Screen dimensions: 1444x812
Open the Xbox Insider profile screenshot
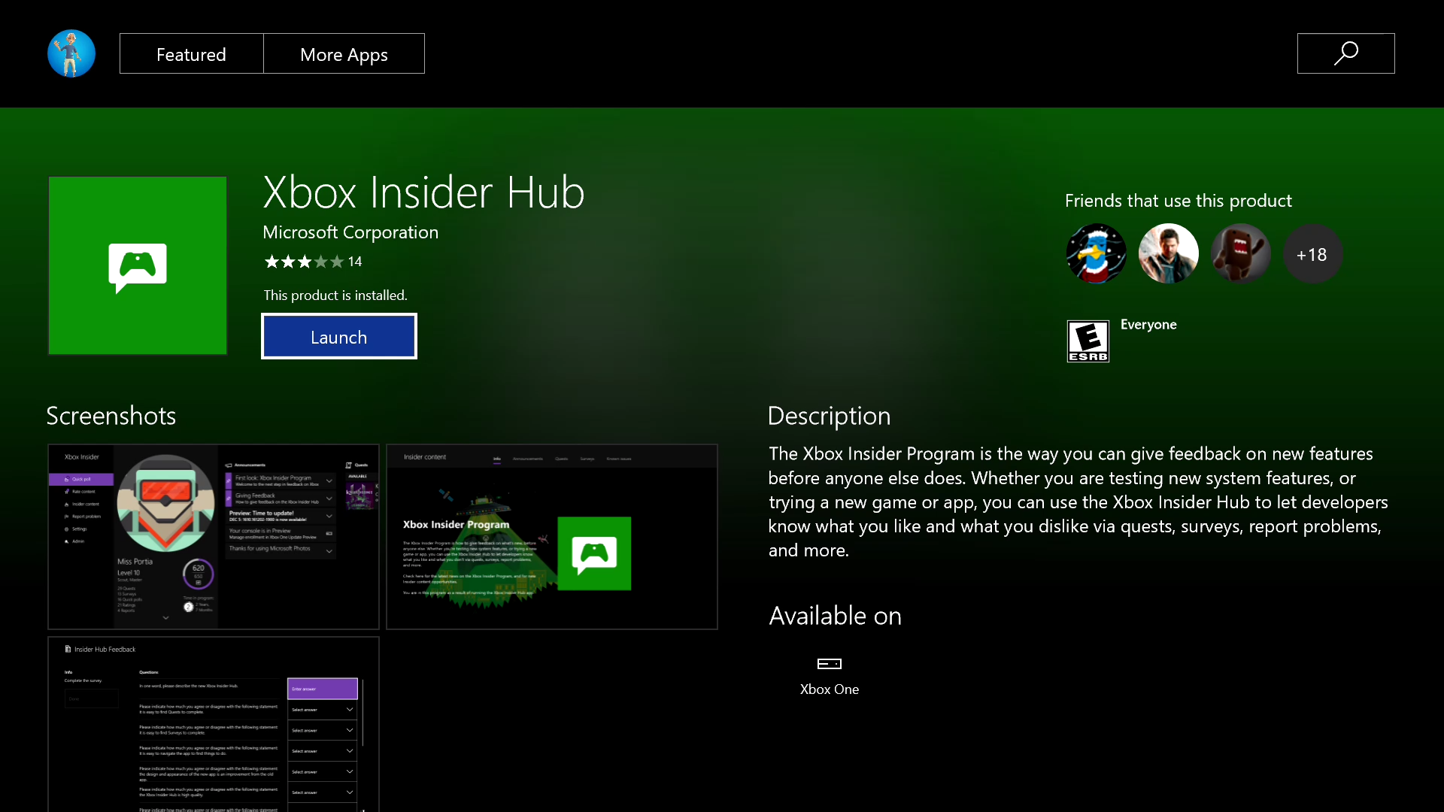tap(214, 537)
